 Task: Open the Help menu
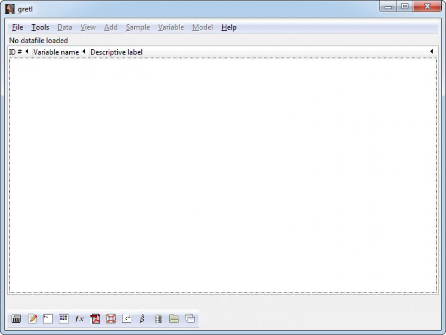[229, 28]
